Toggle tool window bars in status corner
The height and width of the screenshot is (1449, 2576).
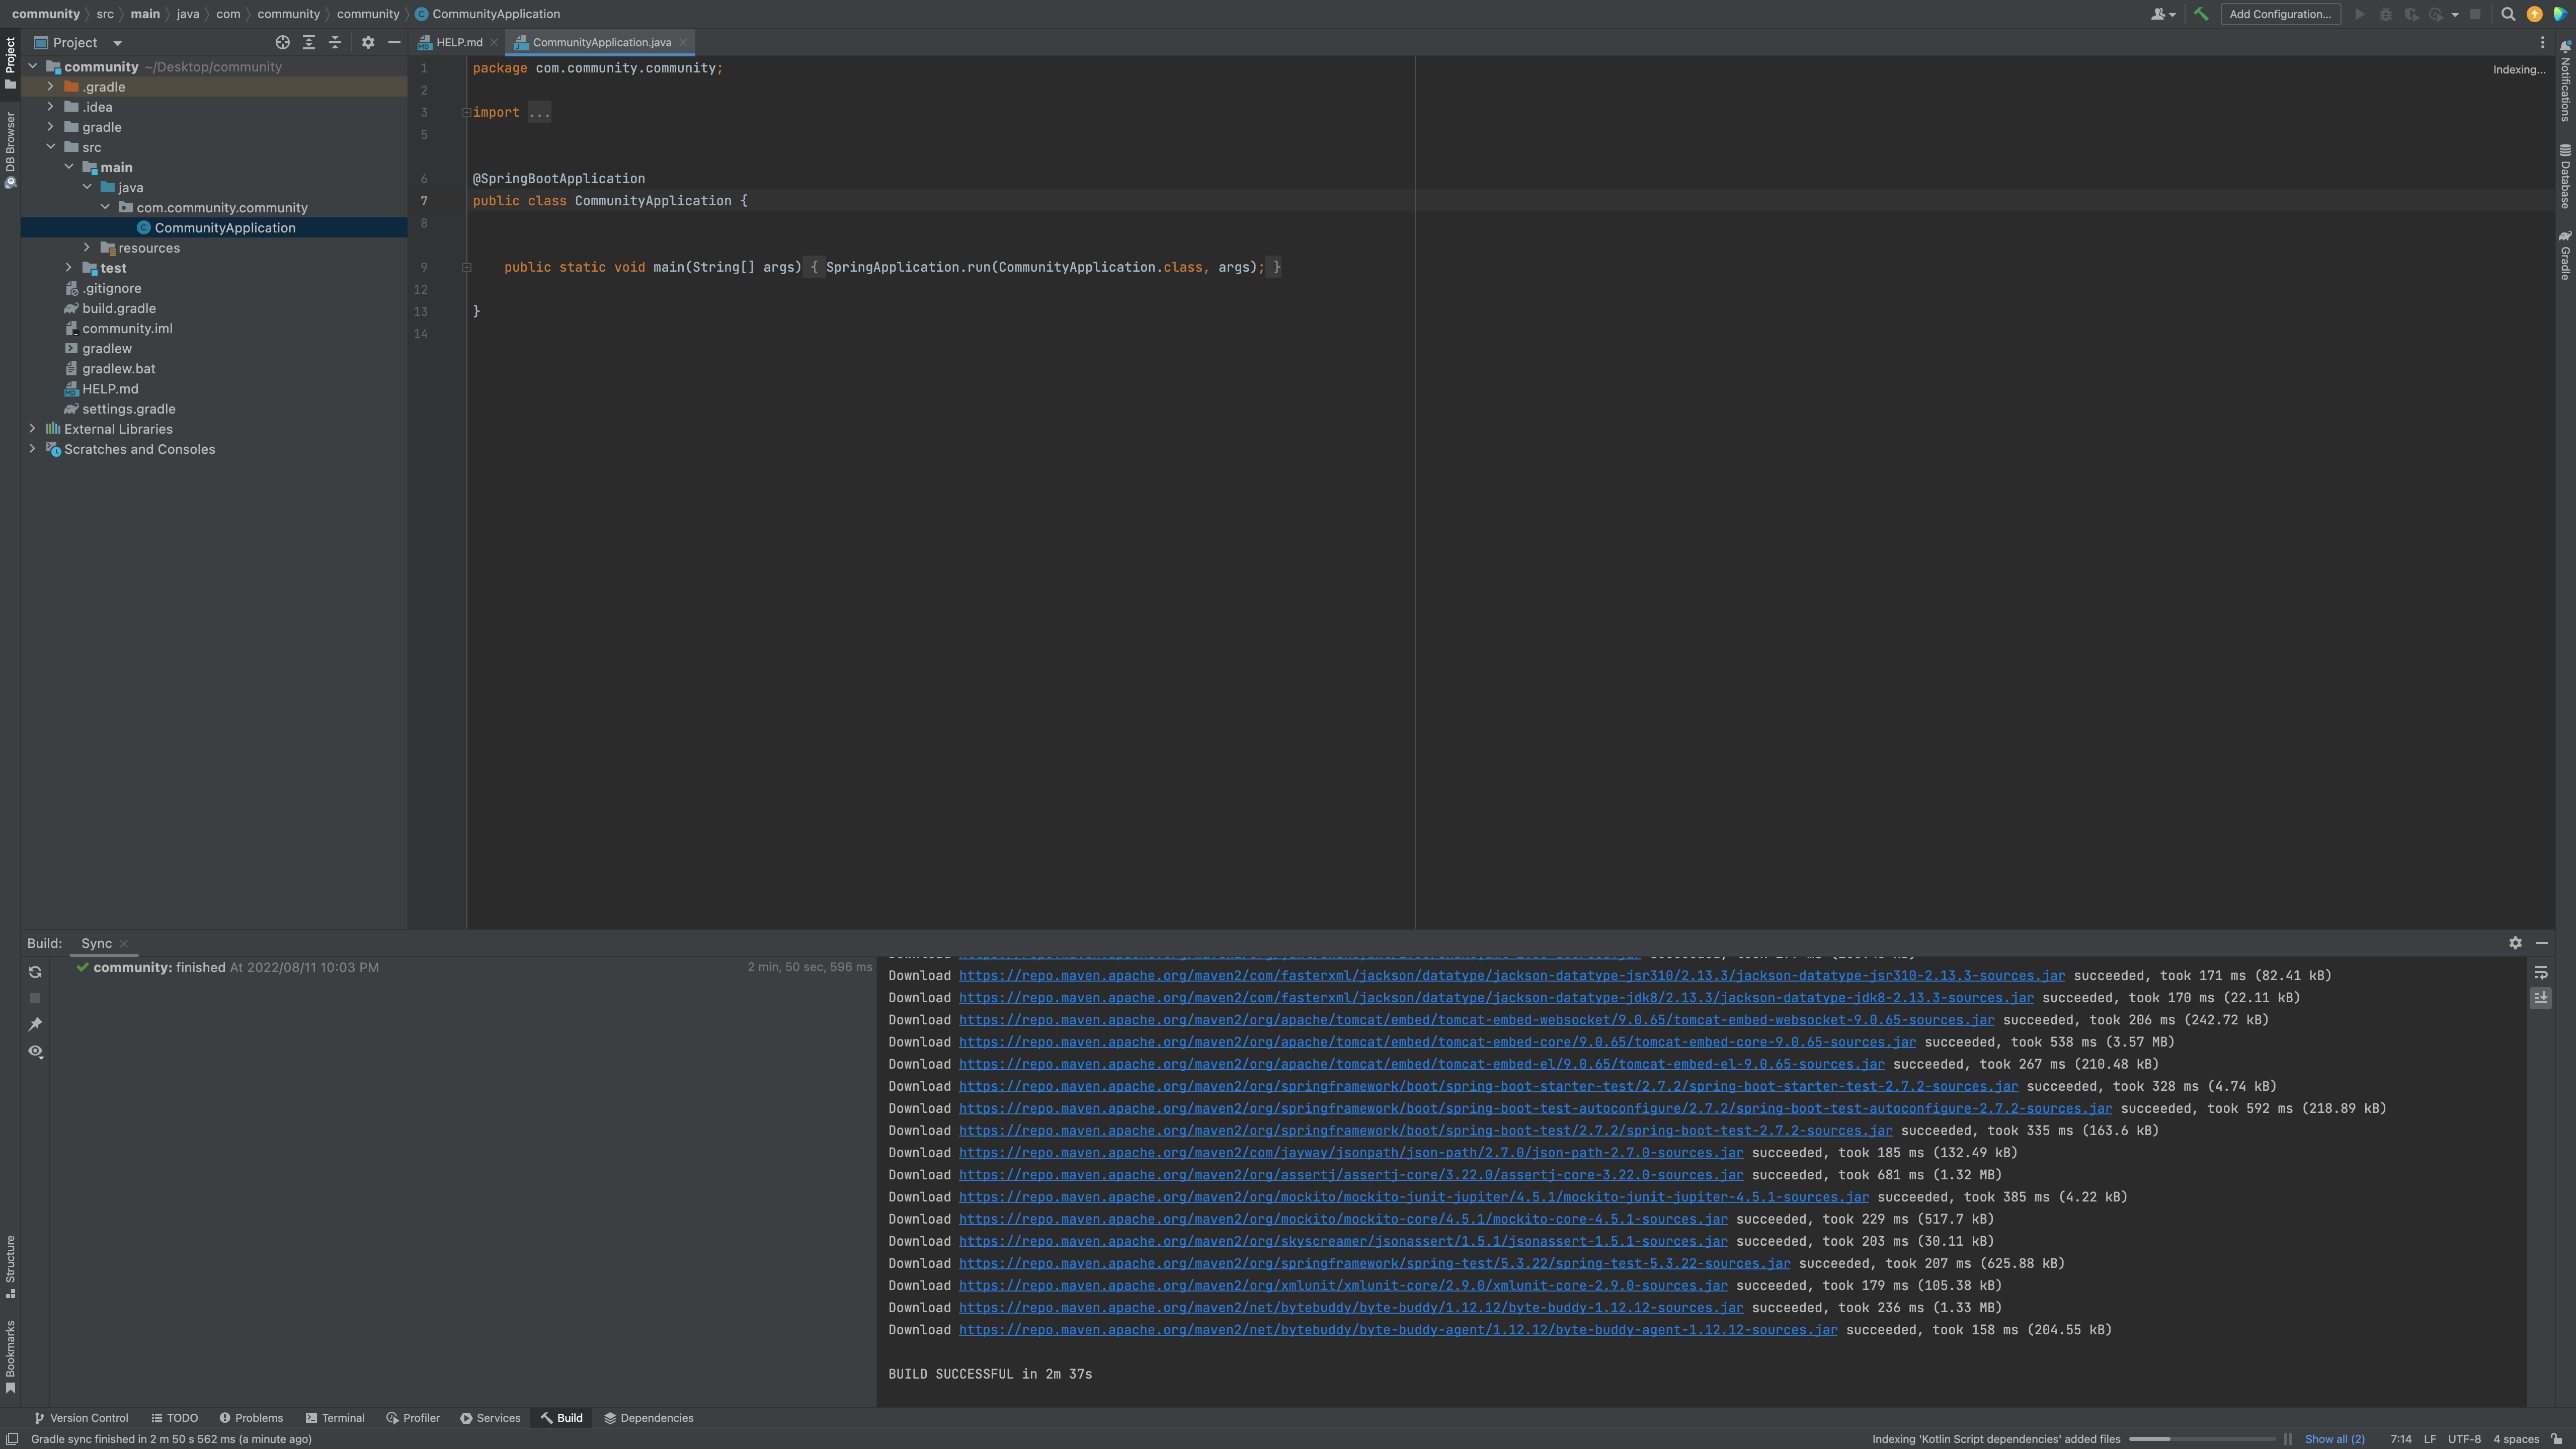click(x=13, y=1439)
